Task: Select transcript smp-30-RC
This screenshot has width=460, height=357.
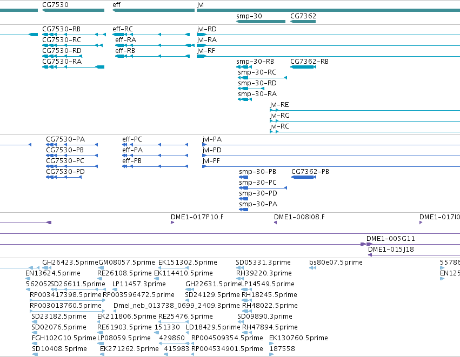Action: (262, 78)
